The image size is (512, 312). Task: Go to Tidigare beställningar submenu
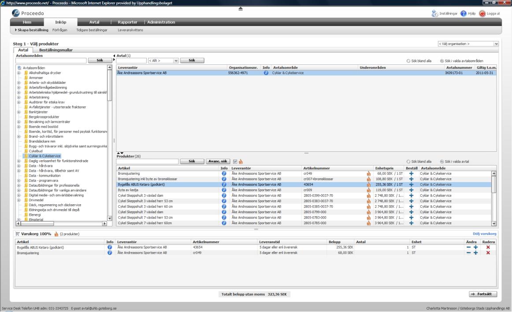coord(92,30)
